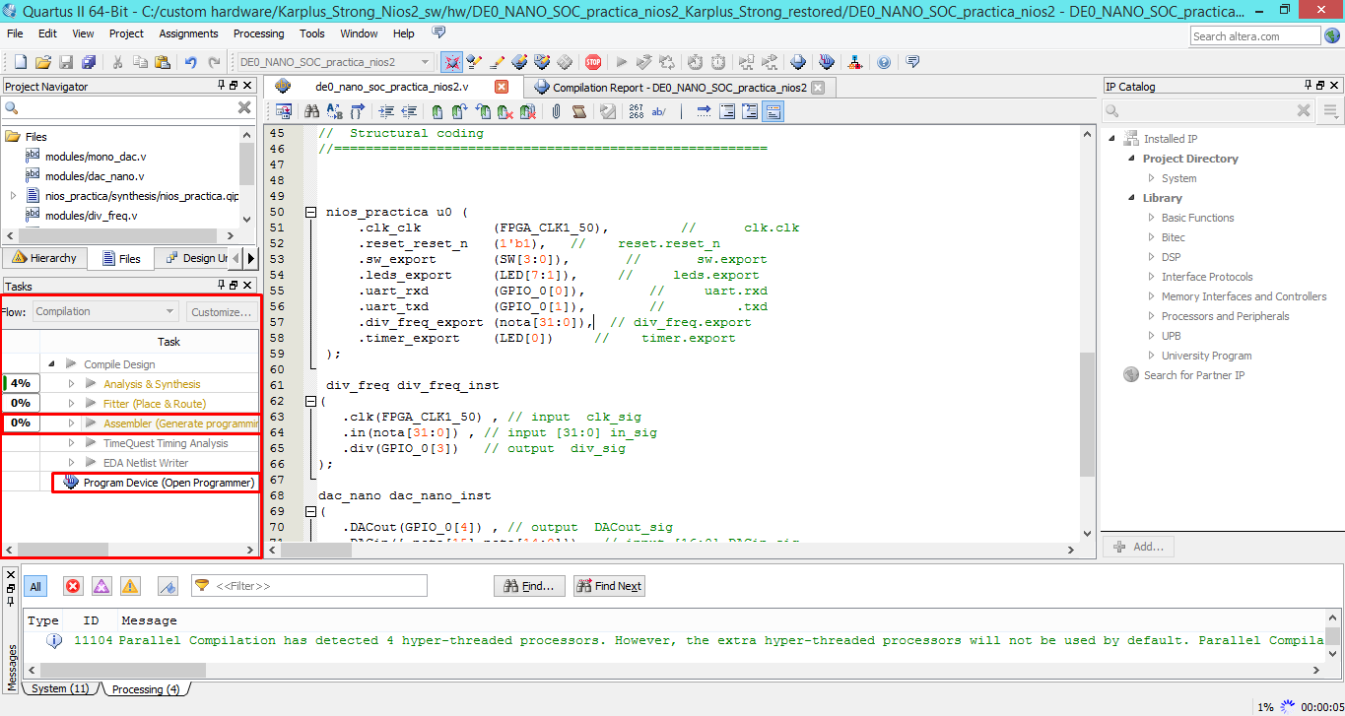Expand the Assembler task row
The height and width of the screenshot is (716, 1345).
click(x=71, y=423)
